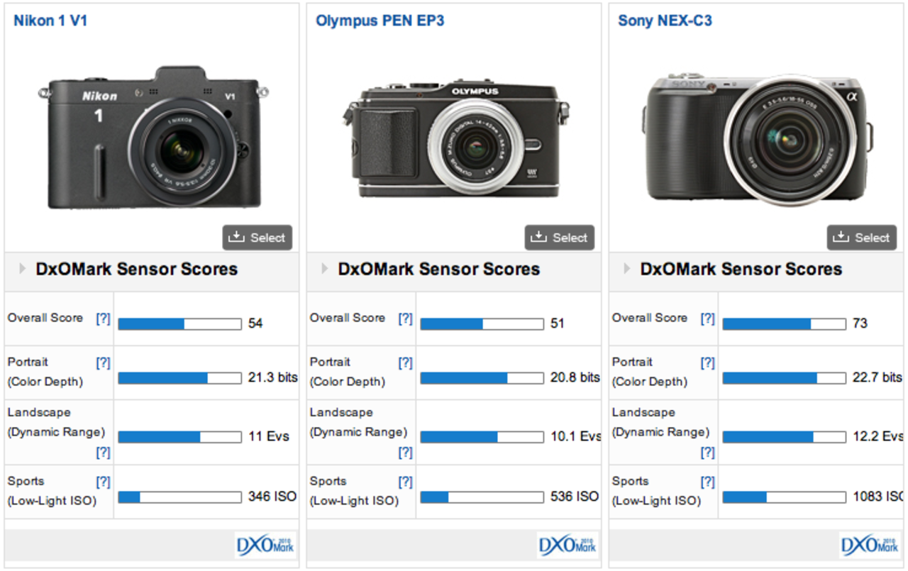Click the [?] help icon for Sony Sports score

[707, 481]
